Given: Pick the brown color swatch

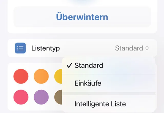Looking at the screenshot, I should click(58, 97).
